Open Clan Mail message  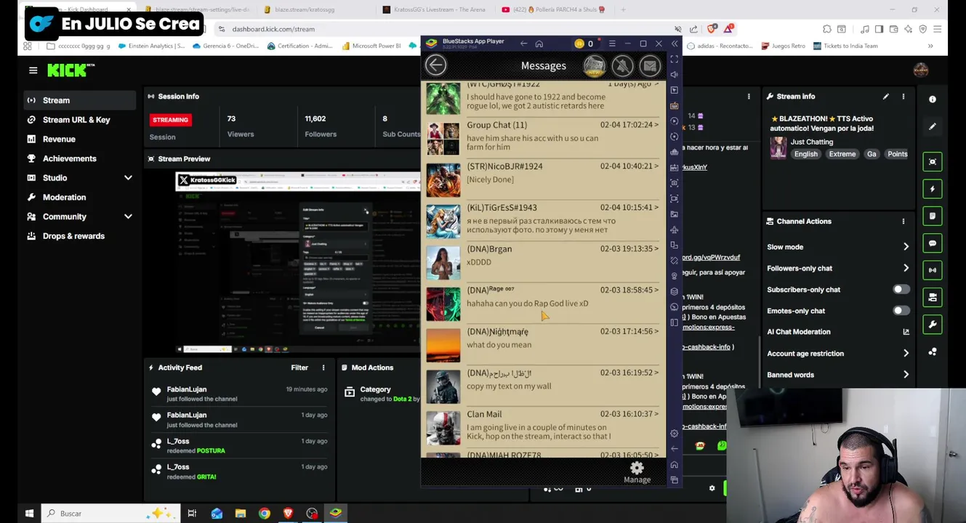(x=542, y=427)
